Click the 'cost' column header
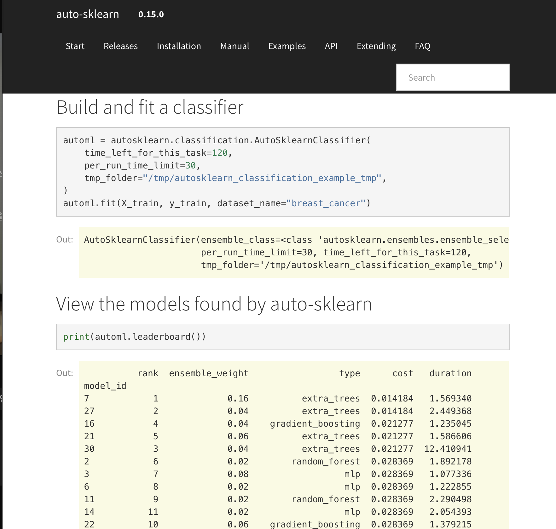This screenshot has height=529, width=556. click(x=403, y=373)
